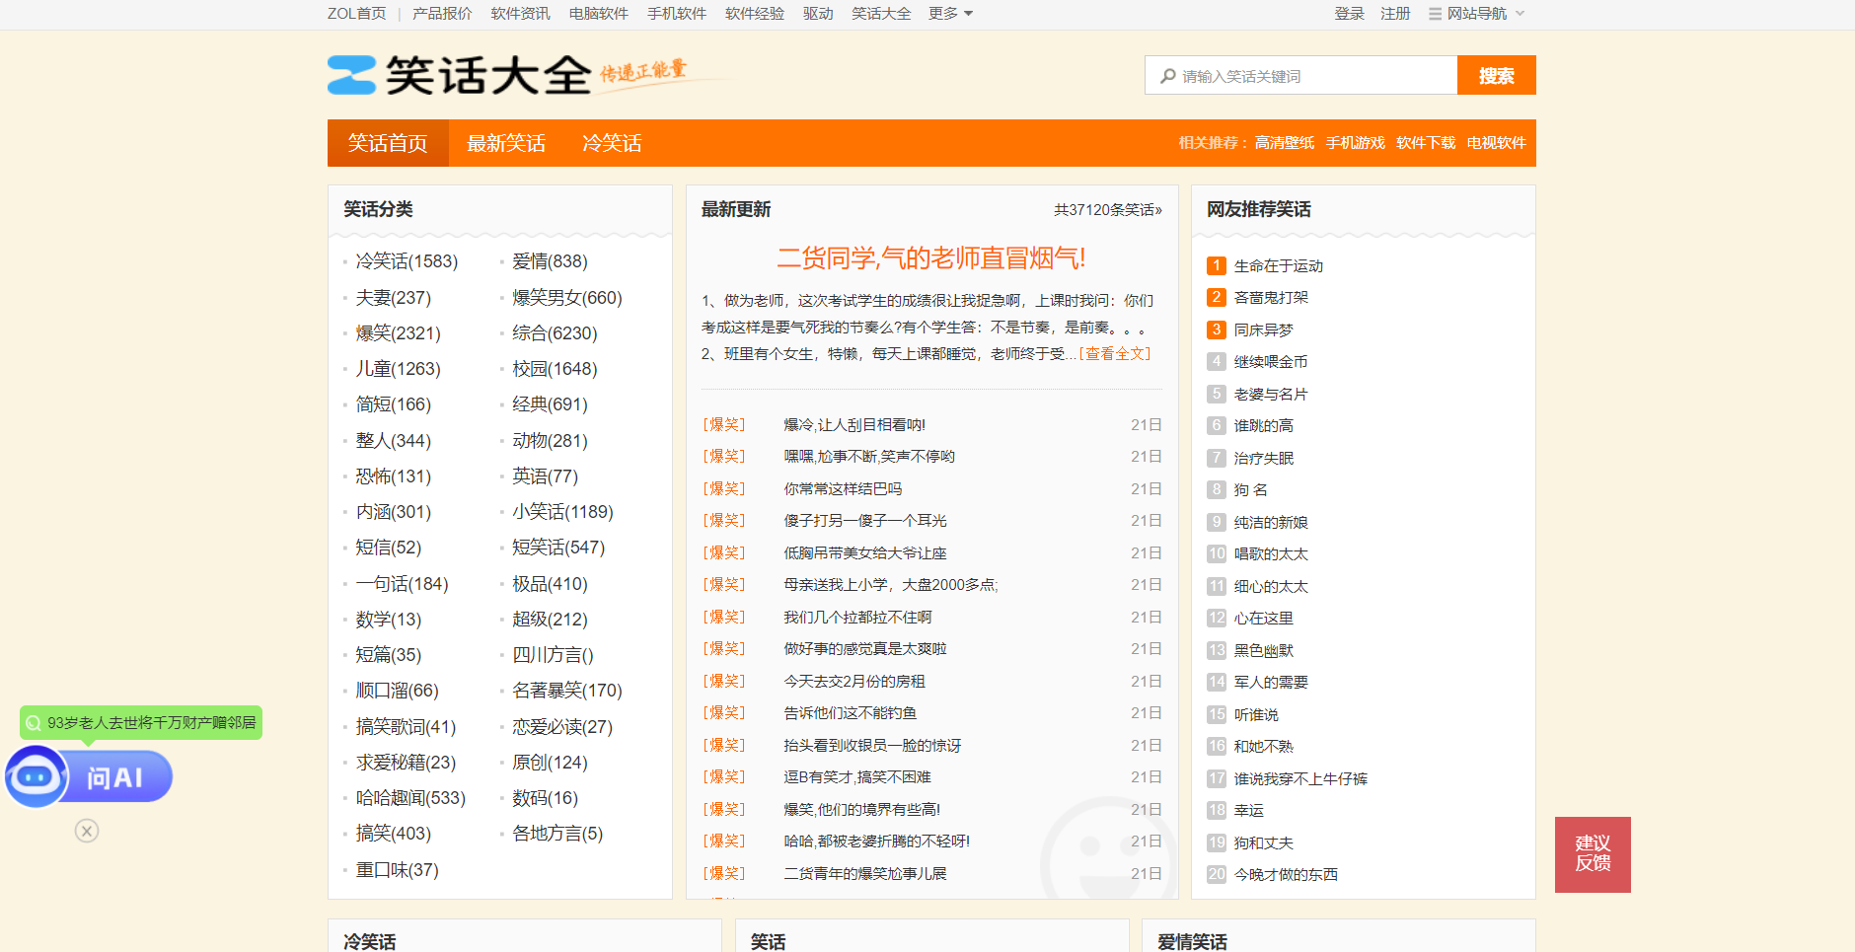The height and width of the screenshot is (952, 1855).
Task: Click 登录 in the top bar
Action: click(1348, 14)
